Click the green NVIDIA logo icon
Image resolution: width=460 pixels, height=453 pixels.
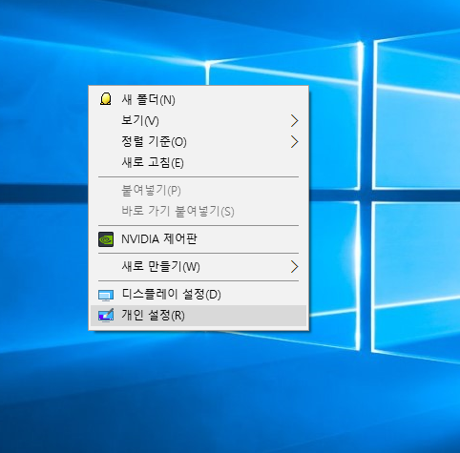coord(106,239)
